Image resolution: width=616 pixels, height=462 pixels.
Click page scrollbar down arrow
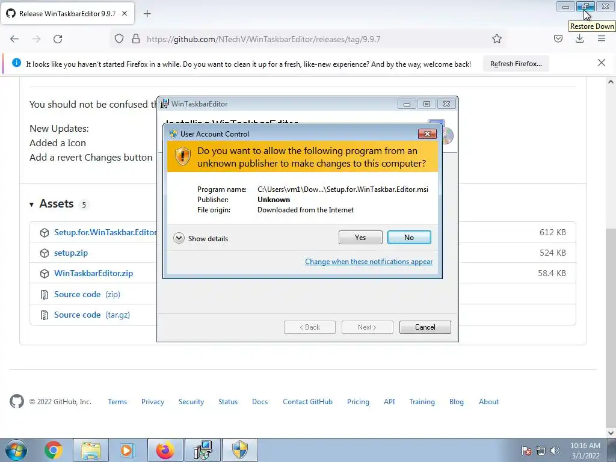611,433
